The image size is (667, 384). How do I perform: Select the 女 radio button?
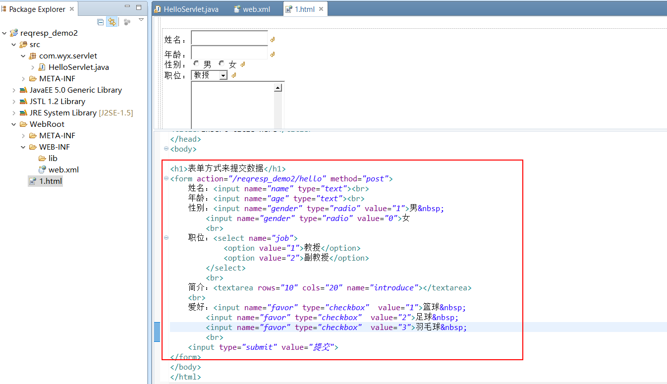[222, 63]
